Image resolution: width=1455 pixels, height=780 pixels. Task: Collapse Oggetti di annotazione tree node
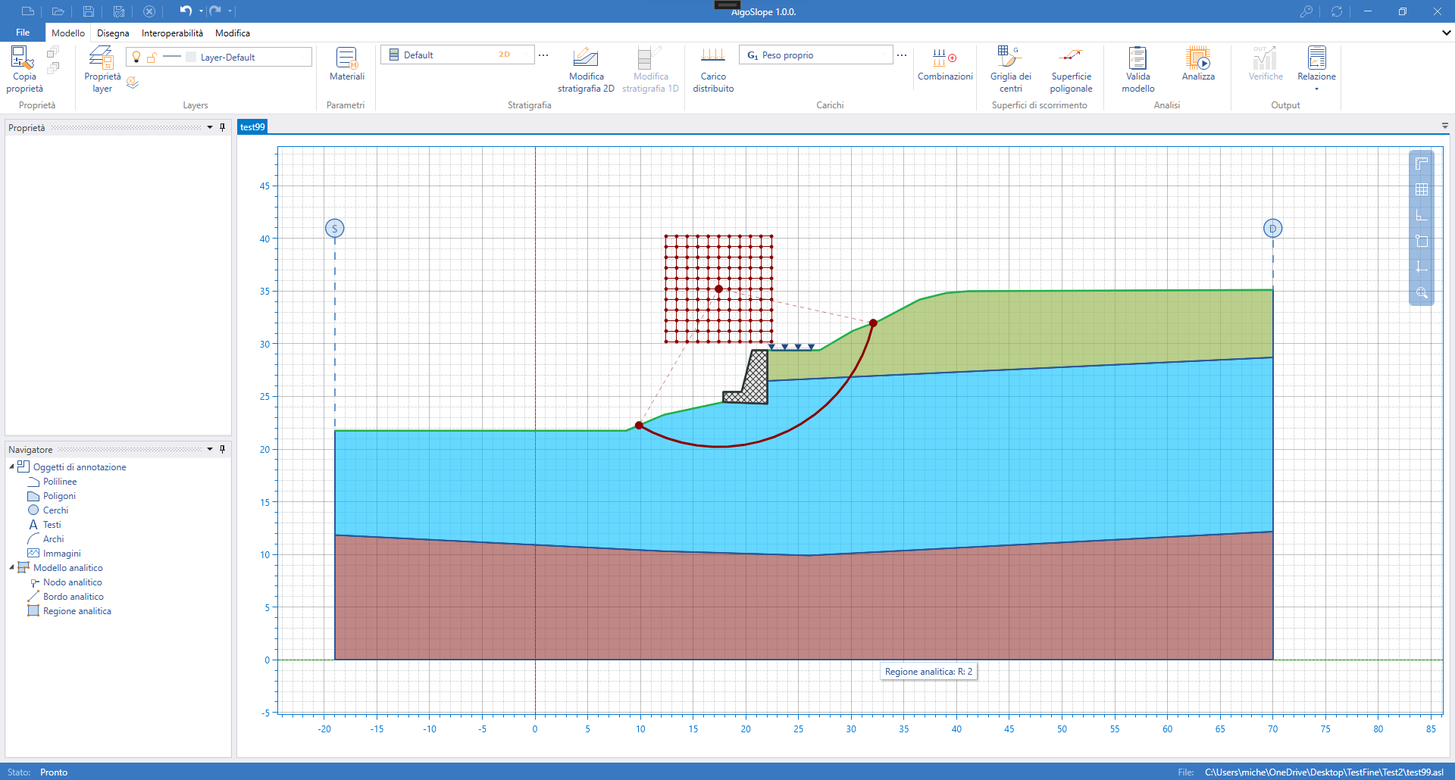[x=11, y=466]
